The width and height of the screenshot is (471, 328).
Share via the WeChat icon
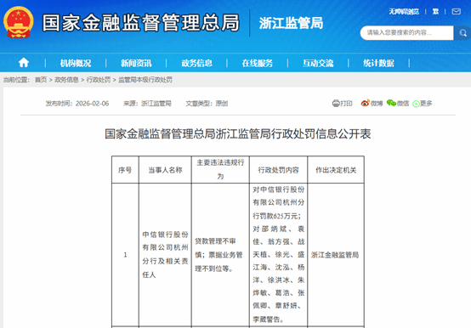[391, 103]
